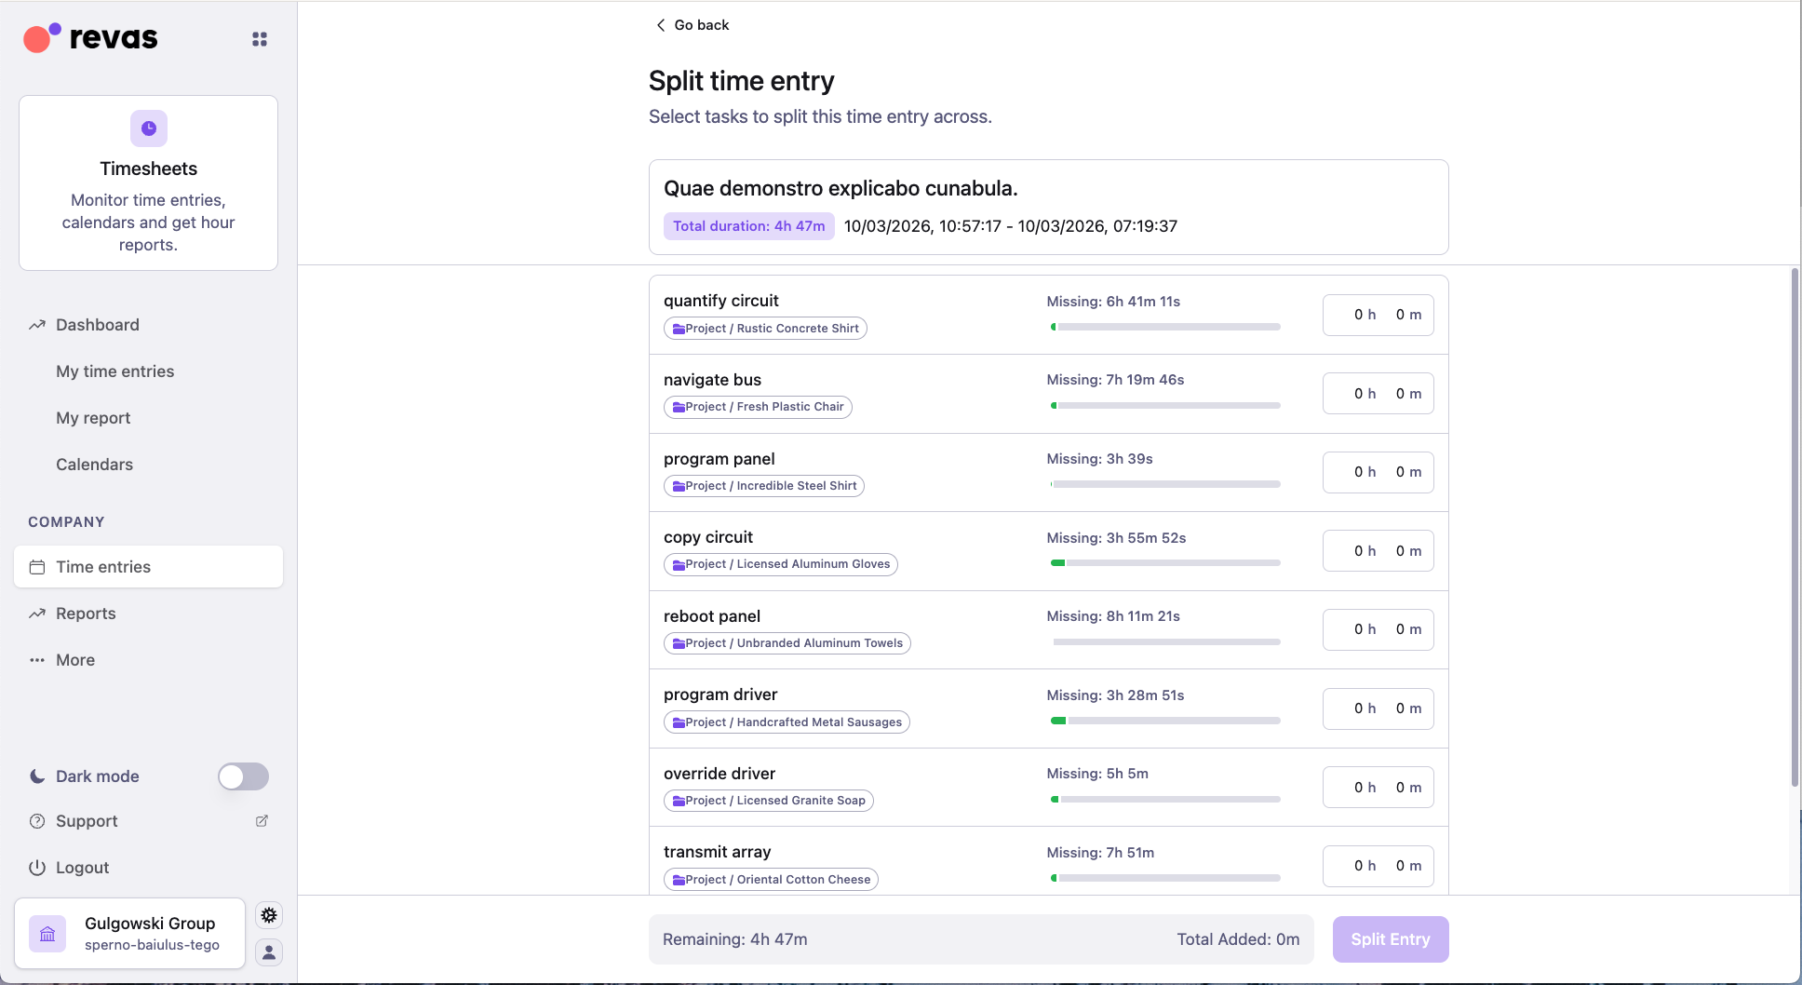Click the calendar icon next to Time entries

[37, 566]
